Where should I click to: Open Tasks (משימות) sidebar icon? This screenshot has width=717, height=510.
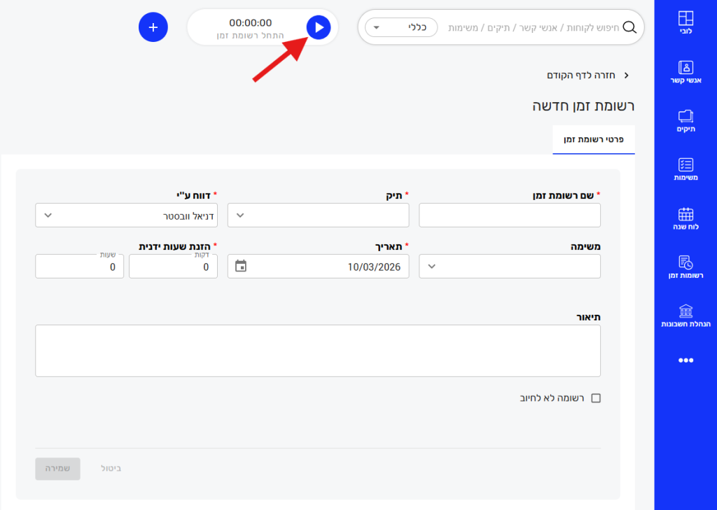pyautogui.click(x=685, y=170)
